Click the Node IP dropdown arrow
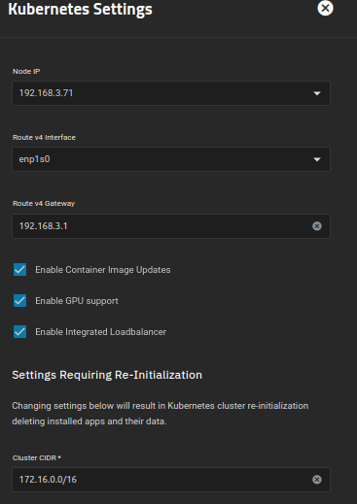357x504 pixels. (x=317, y=93)
